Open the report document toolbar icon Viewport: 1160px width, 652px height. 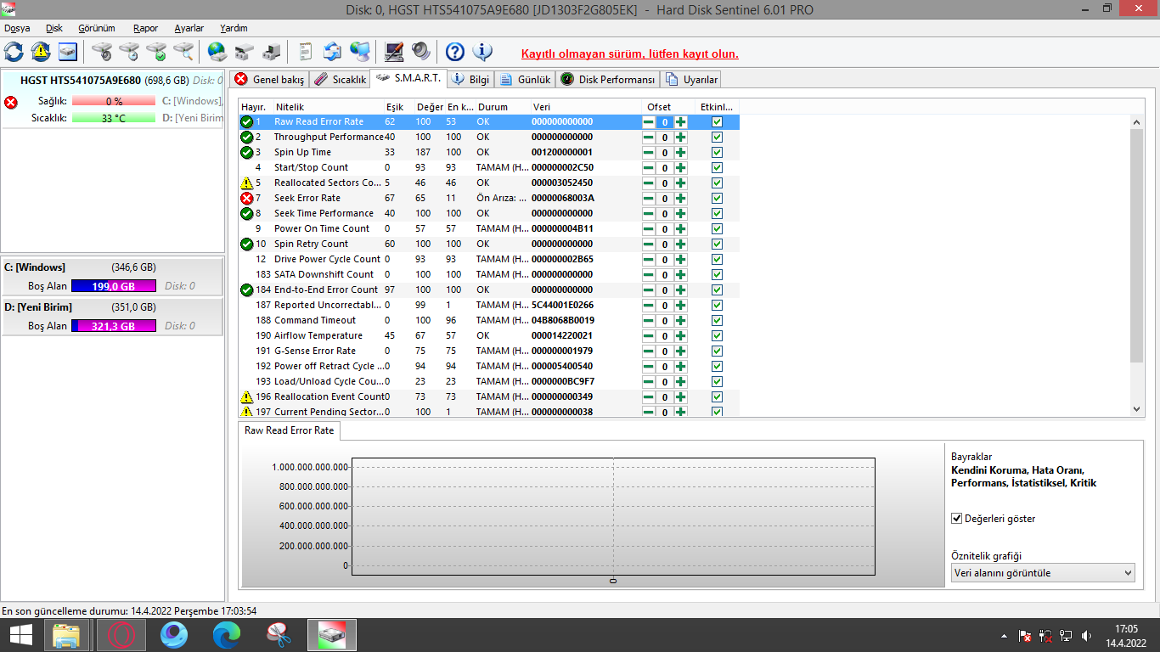coord(306,52)
